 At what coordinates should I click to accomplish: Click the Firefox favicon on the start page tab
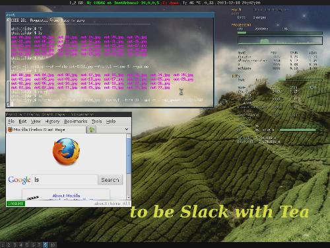(x=10, y=130)
